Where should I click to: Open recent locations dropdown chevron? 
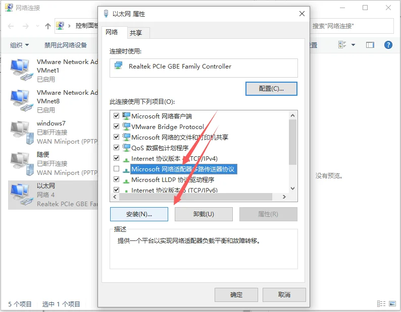[x=37, y=26]
